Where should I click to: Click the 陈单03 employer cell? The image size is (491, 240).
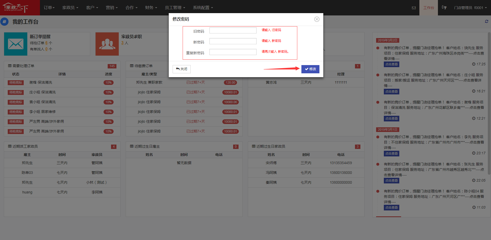27,173
